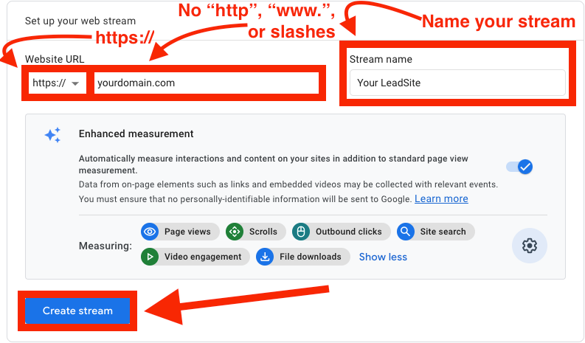This screenshot has width=585, height=343.
Task: Click the Measuring: label text
Action: coord(105,246)
